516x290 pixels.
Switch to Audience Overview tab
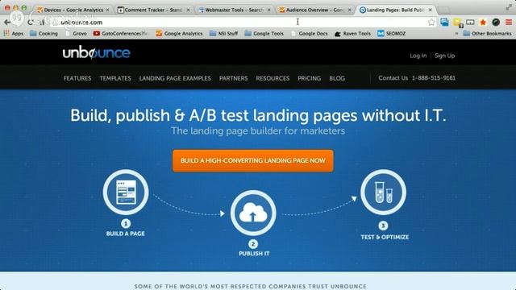point(314,10)
